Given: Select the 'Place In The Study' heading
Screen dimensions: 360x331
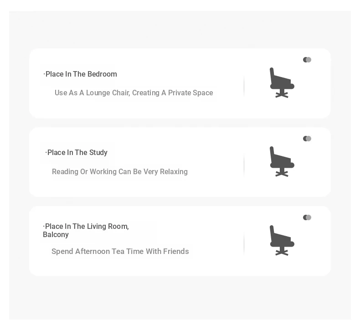Looking at the screenshot, I should [x=76, y=153].
